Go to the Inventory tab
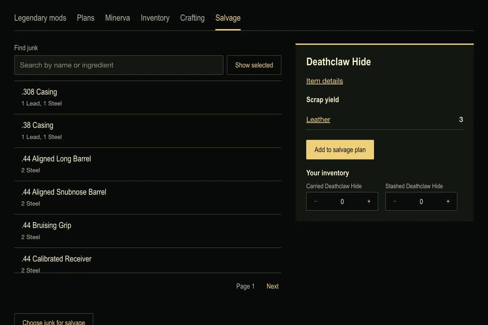488x325 pixels. [155, 18]
